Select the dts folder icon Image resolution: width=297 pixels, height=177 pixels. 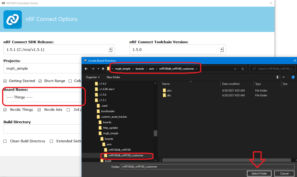coord(164,95)
